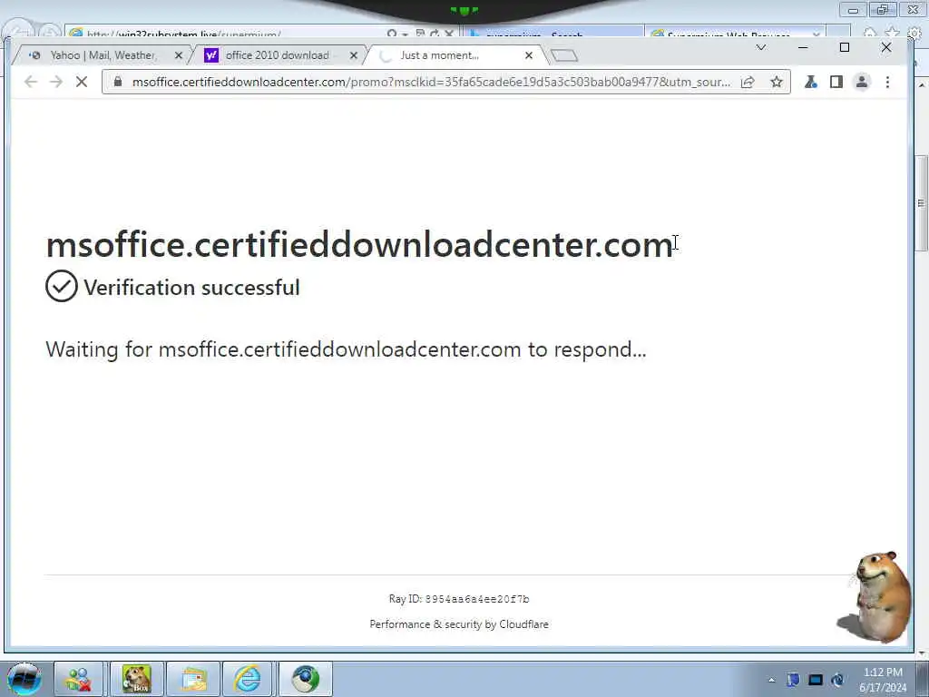Minimize the Supermium browser window
This screenshot has width=929, height=697.
803,47
